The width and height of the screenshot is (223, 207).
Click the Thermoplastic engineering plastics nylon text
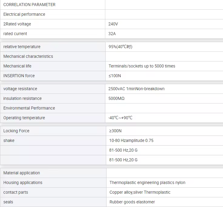click(x=147, y=183)
